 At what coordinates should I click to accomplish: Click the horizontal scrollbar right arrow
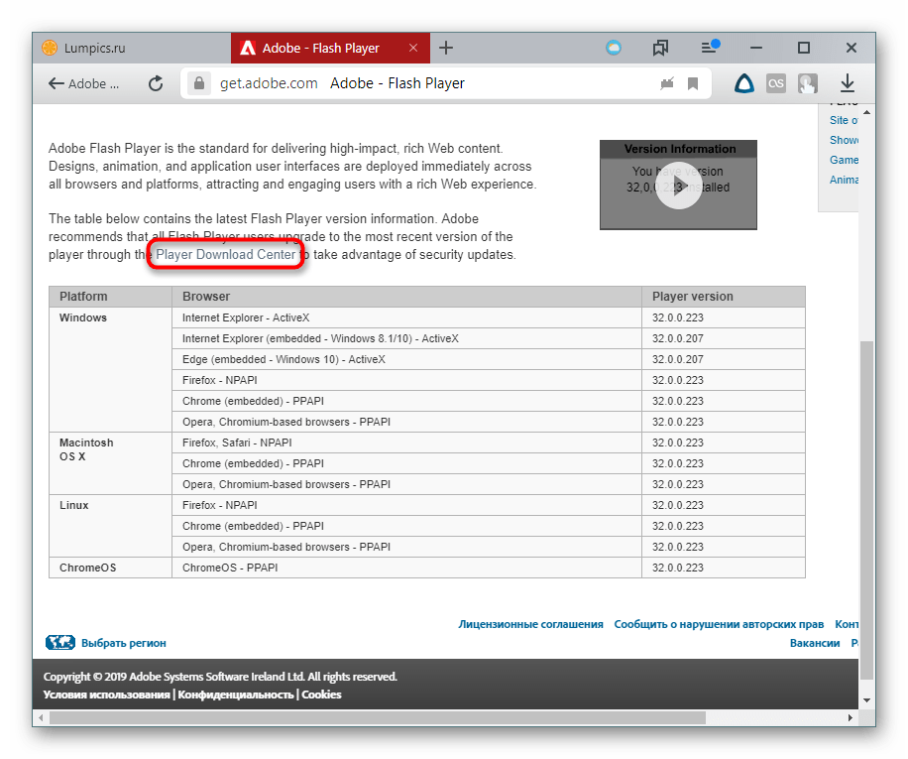[851, 718]
